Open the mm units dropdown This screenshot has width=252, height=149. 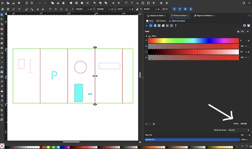pos(165,9)
